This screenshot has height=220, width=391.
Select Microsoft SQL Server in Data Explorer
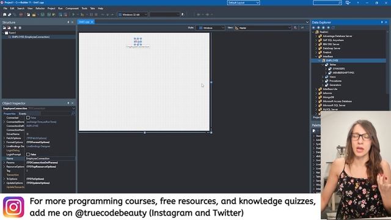point(334,105)
